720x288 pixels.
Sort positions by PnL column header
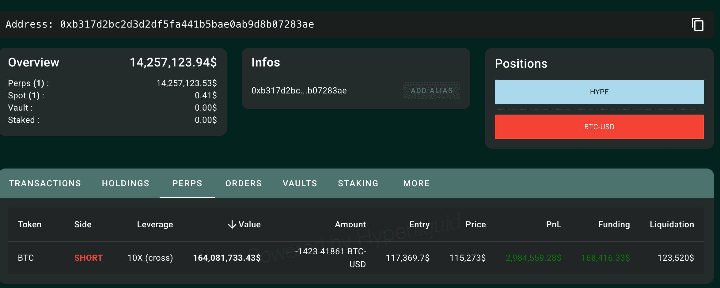(553, 225)
